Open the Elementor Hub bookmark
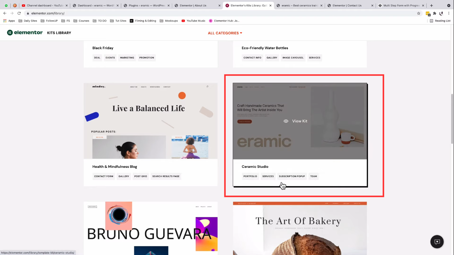Image resolution: width=454 pixels, height=255 pixels. tap(224, 21)
